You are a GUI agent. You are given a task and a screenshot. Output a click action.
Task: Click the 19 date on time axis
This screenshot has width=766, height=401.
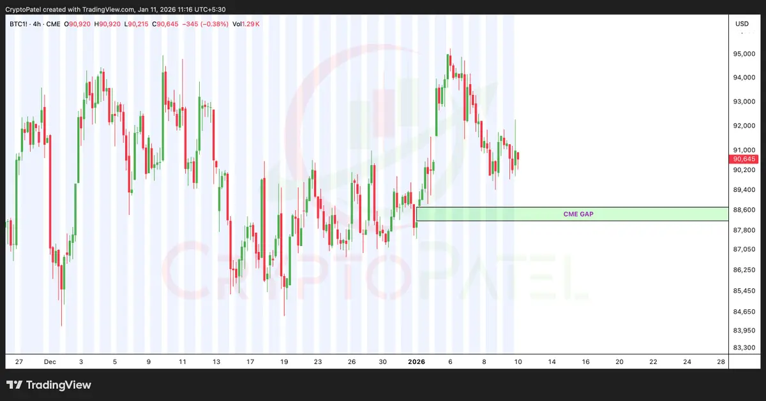pos(284,361)
